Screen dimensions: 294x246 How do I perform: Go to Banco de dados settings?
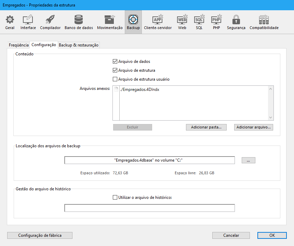pyautogui.click(x=79, y=22)
